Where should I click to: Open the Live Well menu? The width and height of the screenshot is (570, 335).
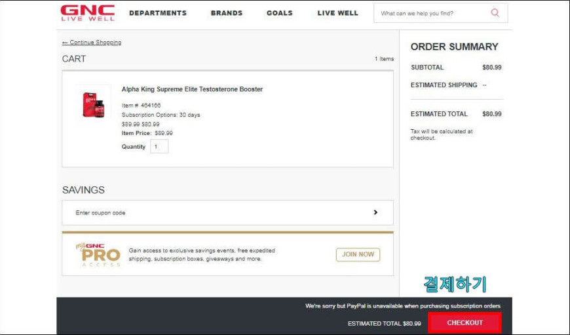point(337,13)
